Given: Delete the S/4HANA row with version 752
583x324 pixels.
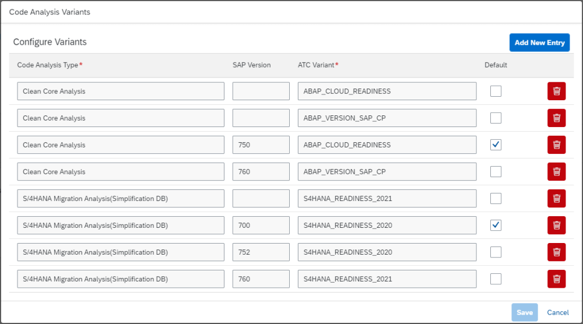Looking at the screenshot, I should tap(556, 252).
